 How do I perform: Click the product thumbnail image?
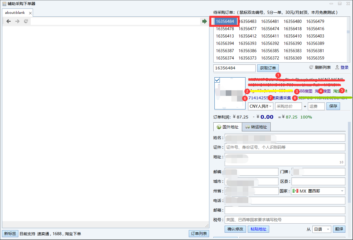(x=230, y=93)
